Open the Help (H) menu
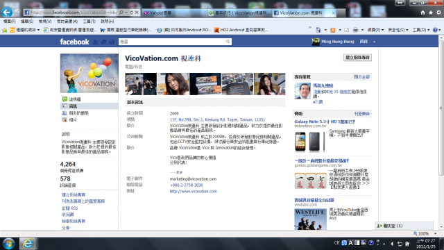The image size is (444, 250). [x=107, y=22]
